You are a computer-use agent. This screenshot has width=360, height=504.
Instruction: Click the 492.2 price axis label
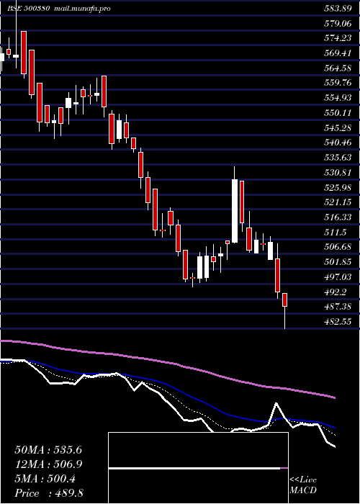[x=336, y=292]
